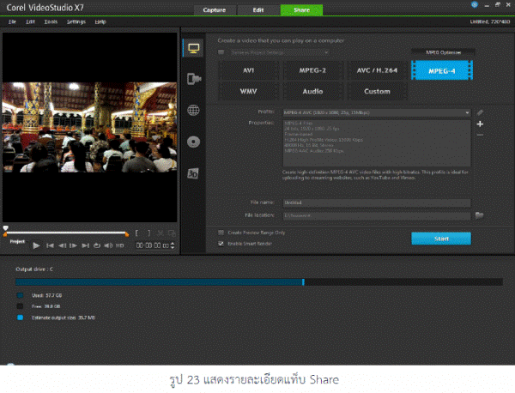
Task: Select the Disc output category icon
Action: click(x=193, y=142)
